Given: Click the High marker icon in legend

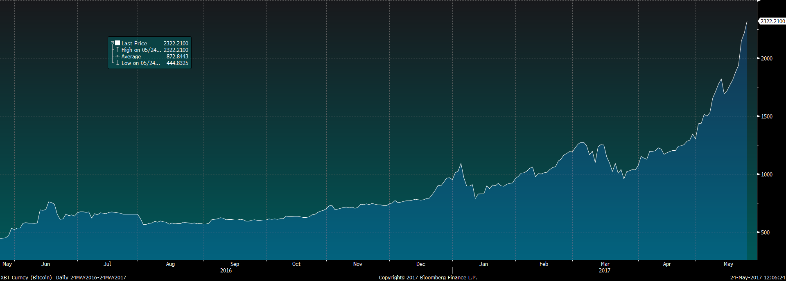Looking at the screenshot, I should pyautogui.click(x=117, y=50).
